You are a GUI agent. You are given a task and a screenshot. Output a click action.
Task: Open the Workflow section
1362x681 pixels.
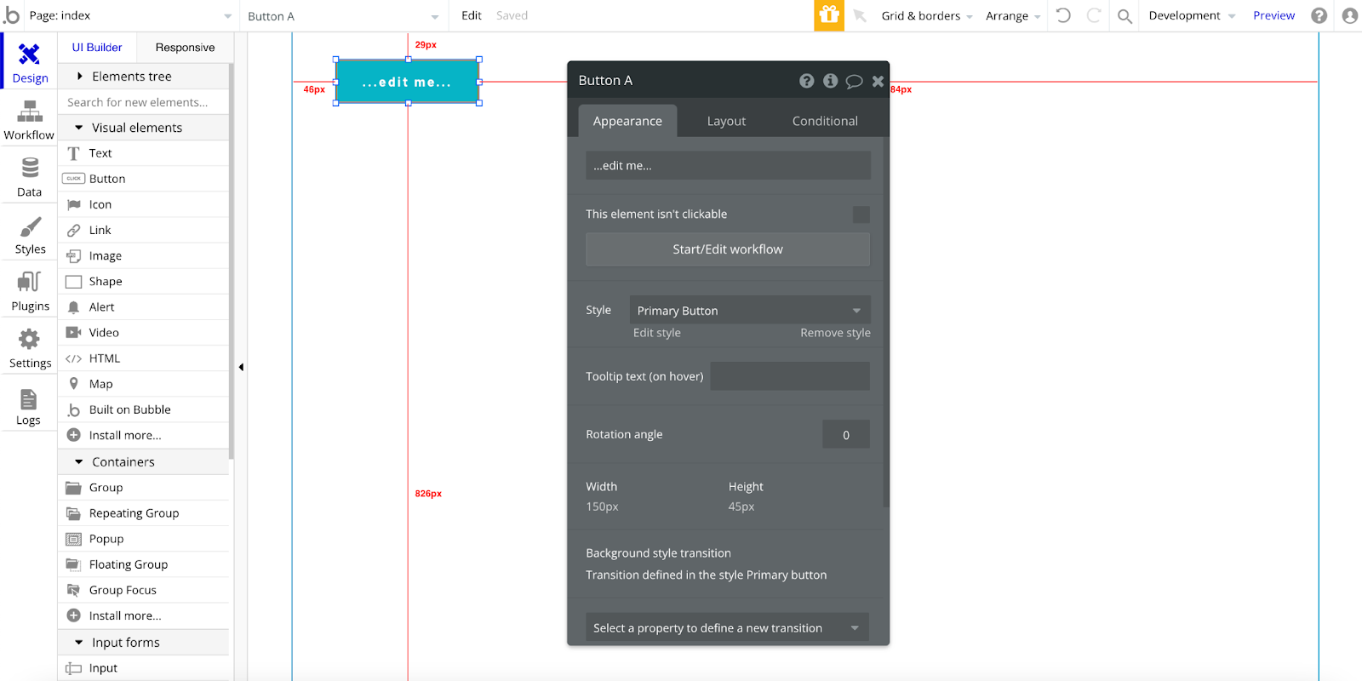point(29,119)
